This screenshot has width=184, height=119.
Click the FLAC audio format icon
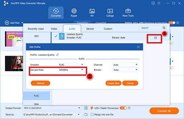[62, 36]
